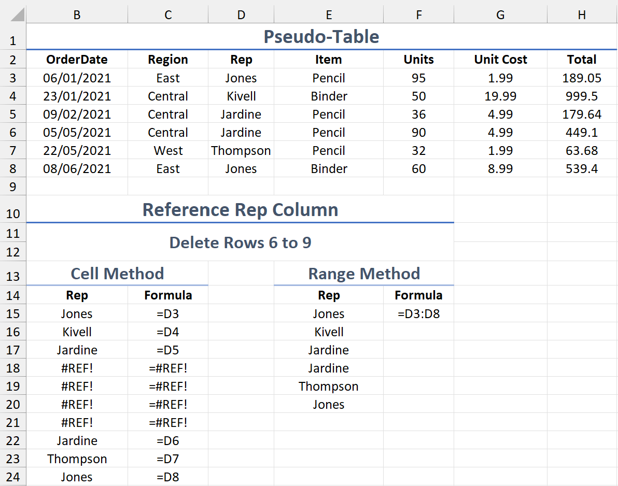618x486 pixels.
Task: Select the cell with total 999.5
Action: point(582,96)
